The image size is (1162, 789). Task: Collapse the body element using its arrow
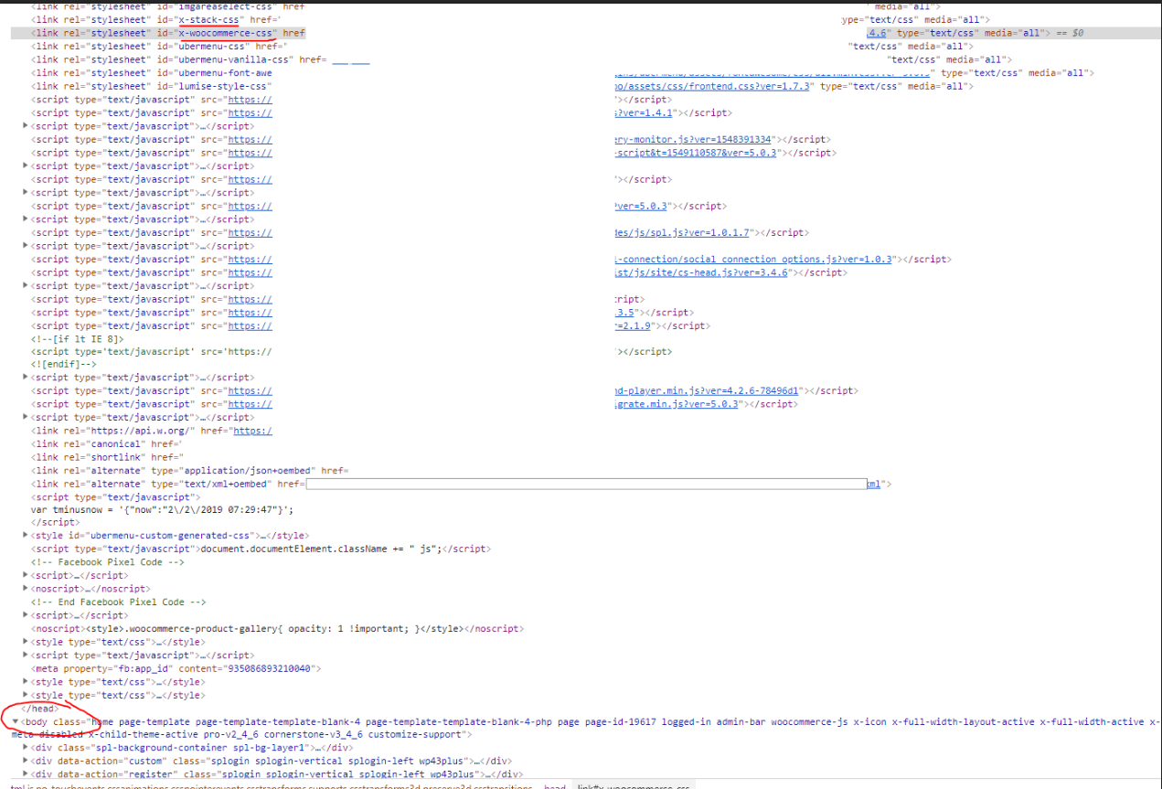coord(16,721)
